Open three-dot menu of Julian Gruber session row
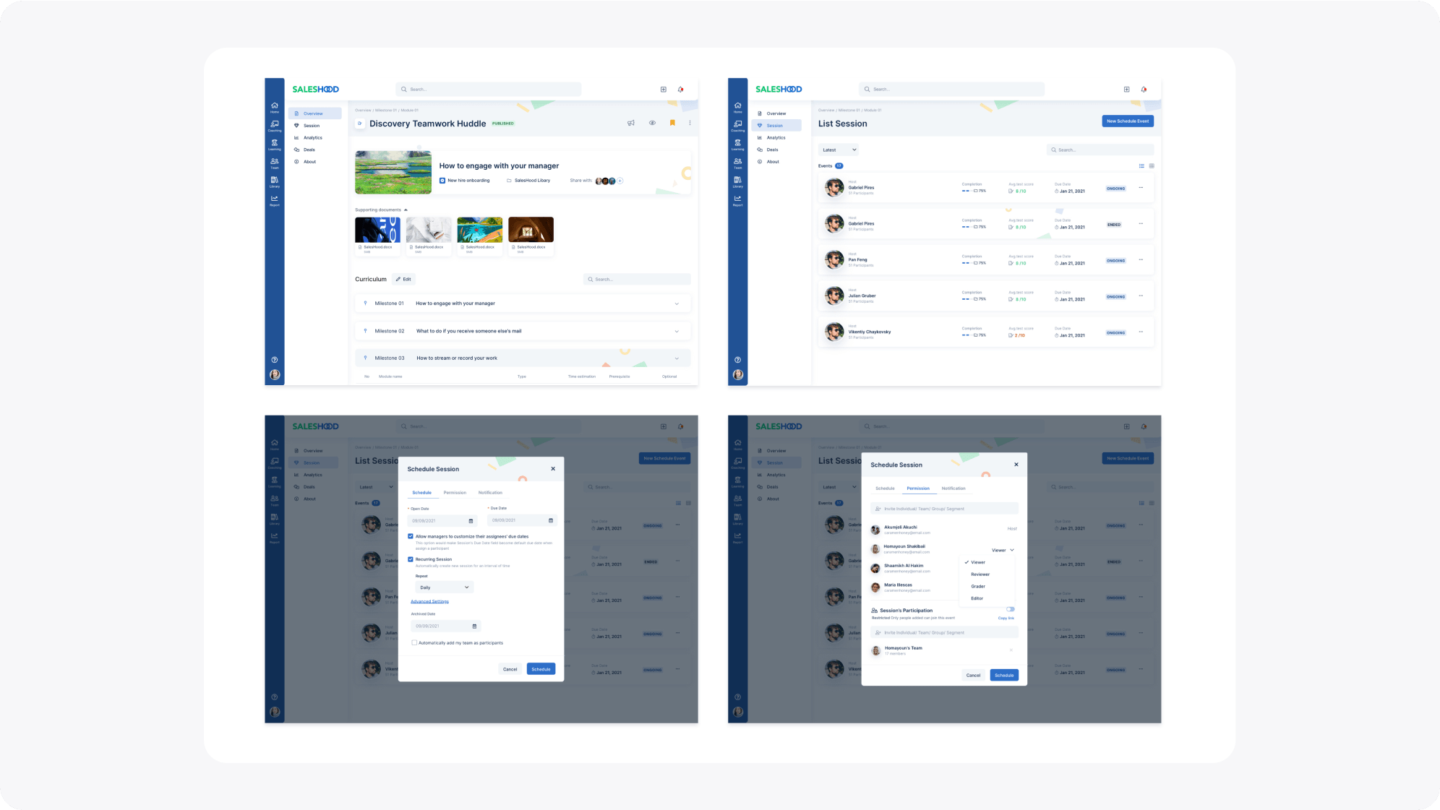The height and width of the screenshot is (810, 1440). [x=1141, y=296]
